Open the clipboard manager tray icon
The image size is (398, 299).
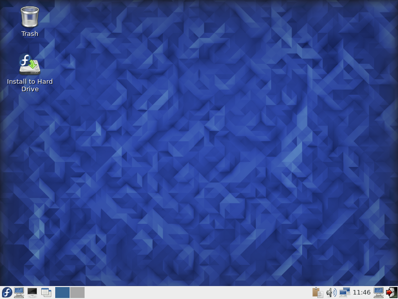click(x=317, y=293)
